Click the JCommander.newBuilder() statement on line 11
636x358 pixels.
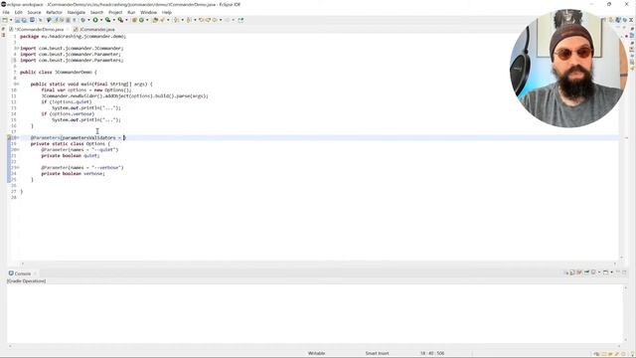pyautogui.click(x=124, y=95)
